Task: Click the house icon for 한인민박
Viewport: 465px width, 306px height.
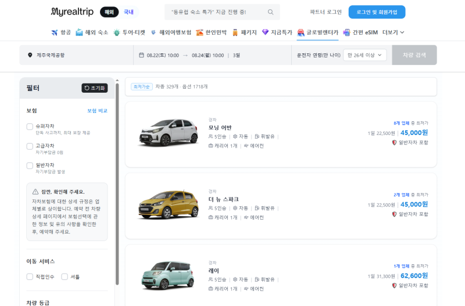Action: pyautogui.click(x=199, y=32)
